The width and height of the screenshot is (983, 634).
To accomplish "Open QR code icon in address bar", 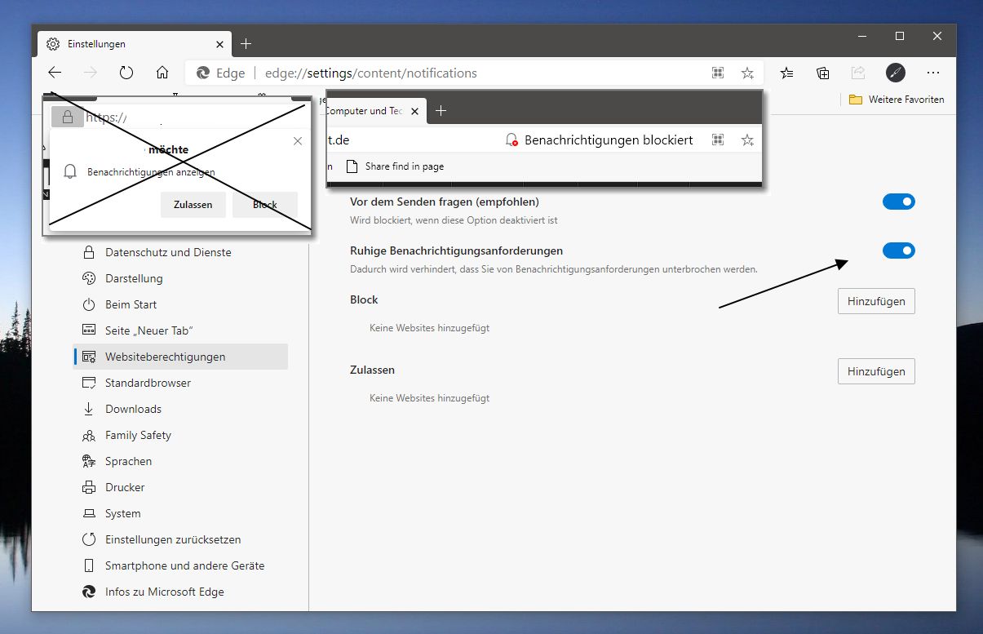I will [x=718, y=73].
